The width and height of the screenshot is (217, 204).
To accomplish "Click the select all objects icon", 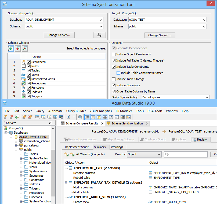I will (x=11, y=48).
